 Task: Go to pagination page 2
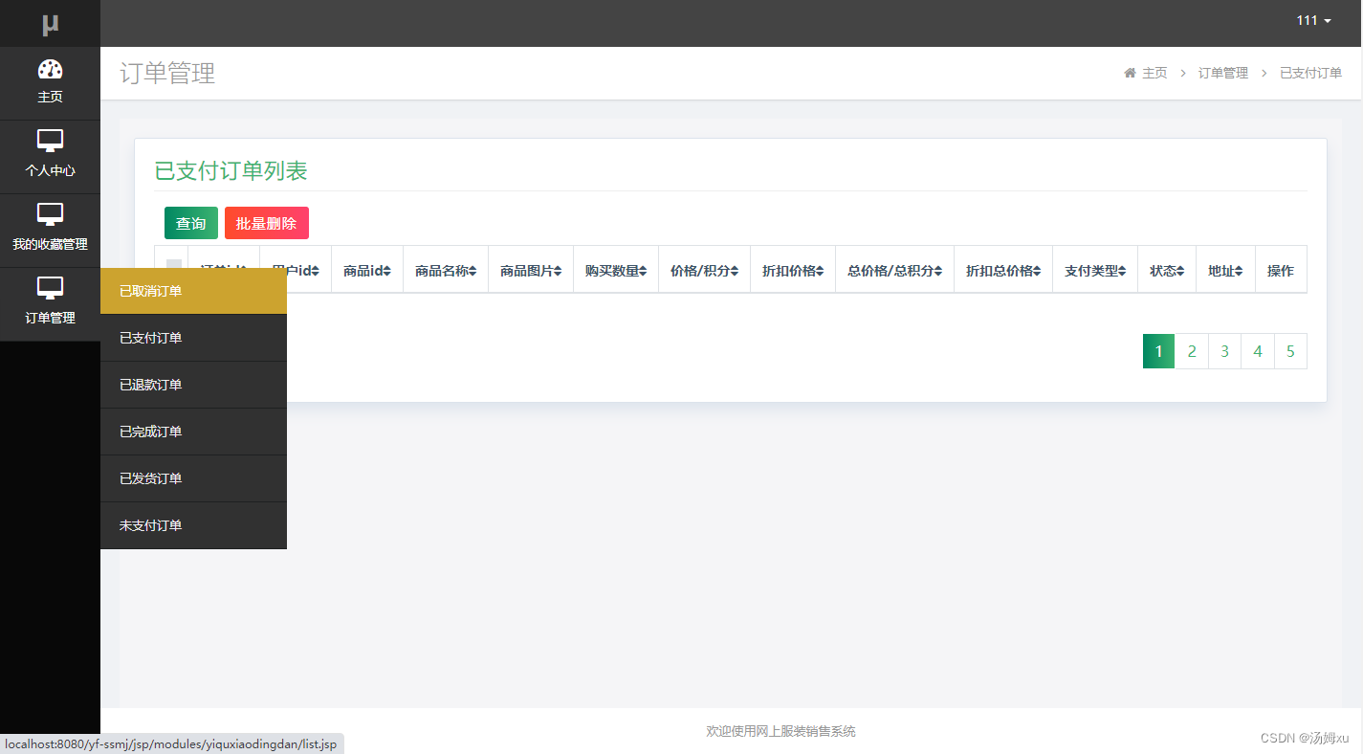point(1192,351)
